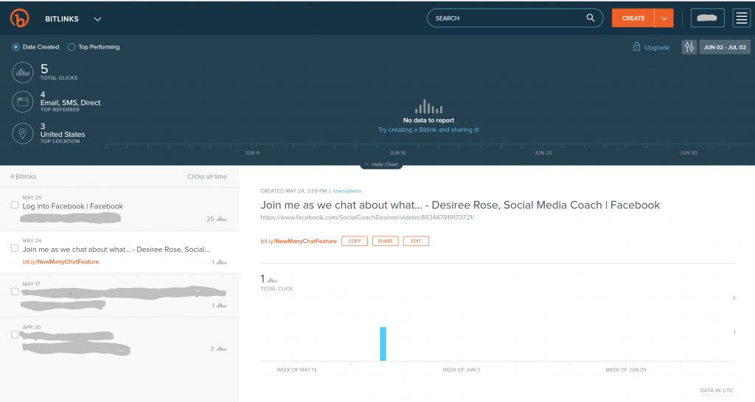Screen dimensions: 755x402
Task: Click the 'Email, SMS, Direct' top referrer text
Action: point(70,102)
